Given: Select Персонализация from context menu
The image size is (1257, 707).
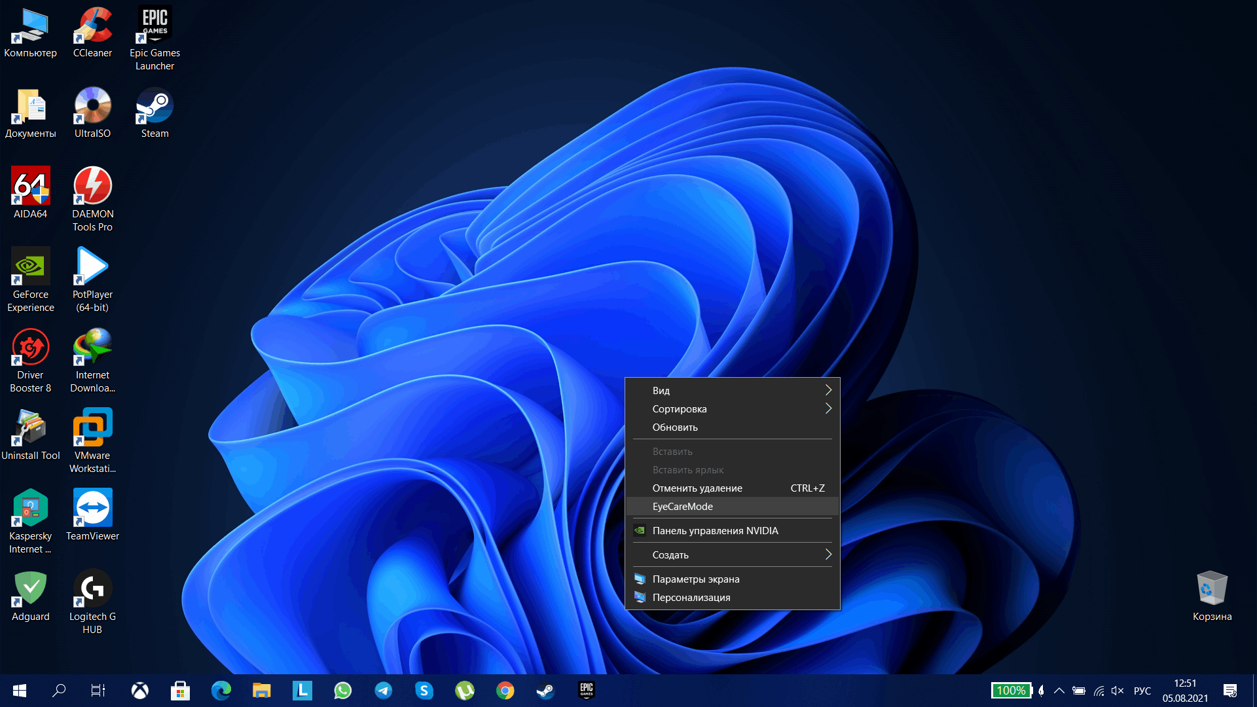Looking at the screenshot, I should click(x=690, y=598).
